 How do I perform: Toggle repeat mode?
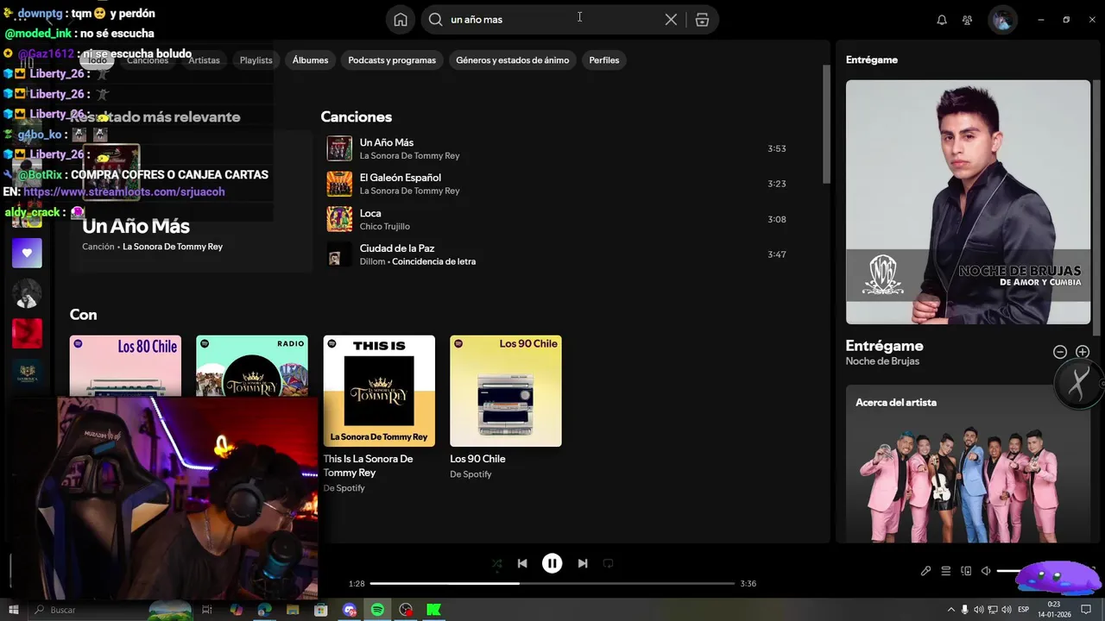(608, 563)
